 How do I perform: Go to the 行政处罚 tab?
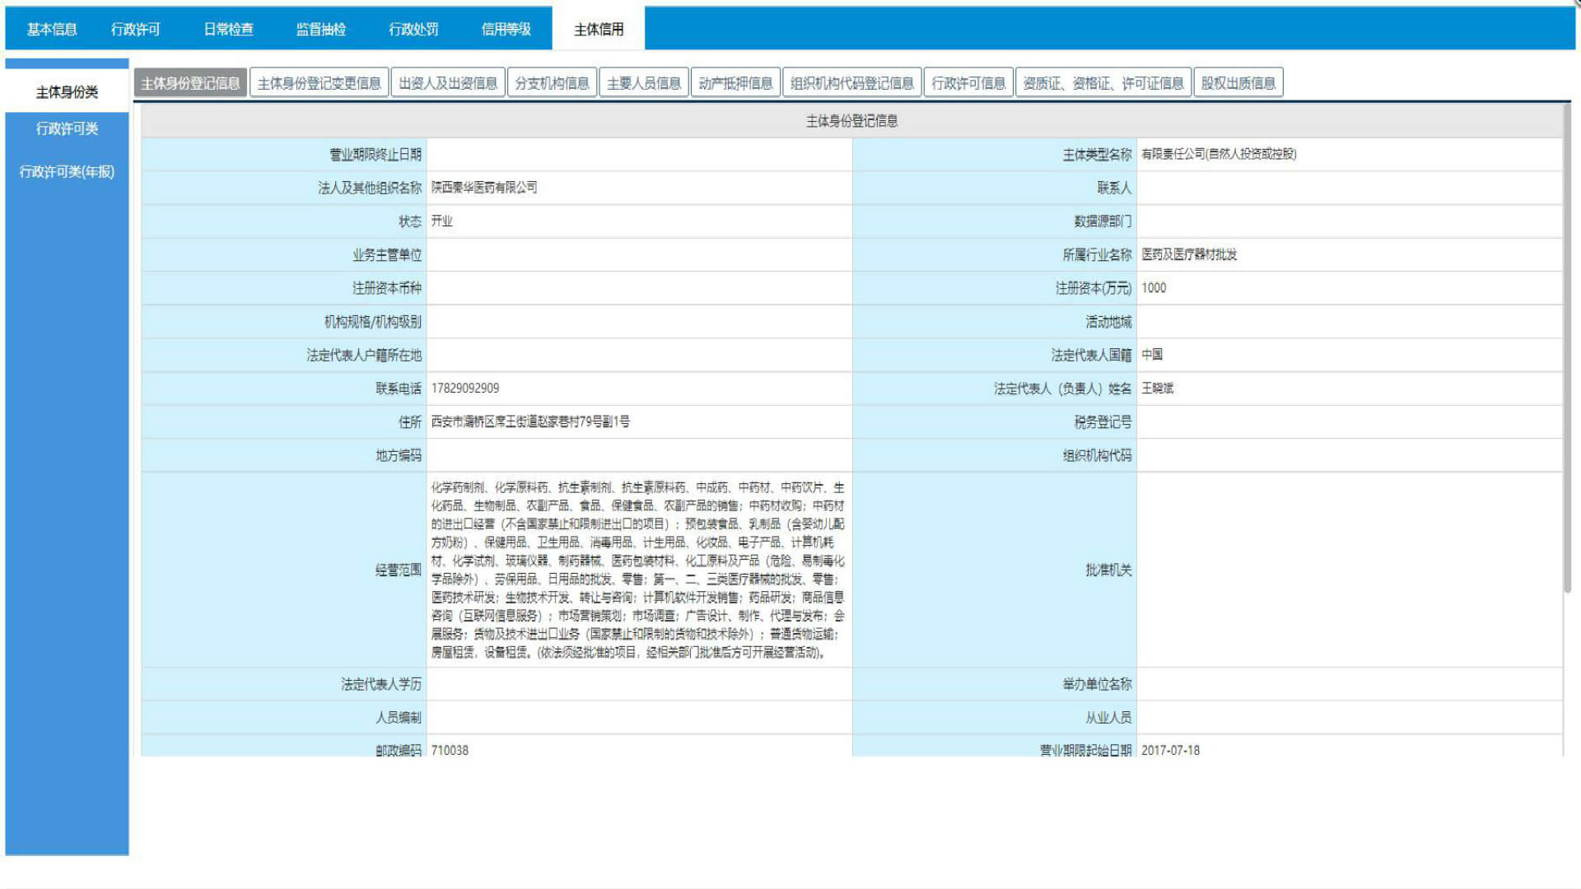point(413,30)
